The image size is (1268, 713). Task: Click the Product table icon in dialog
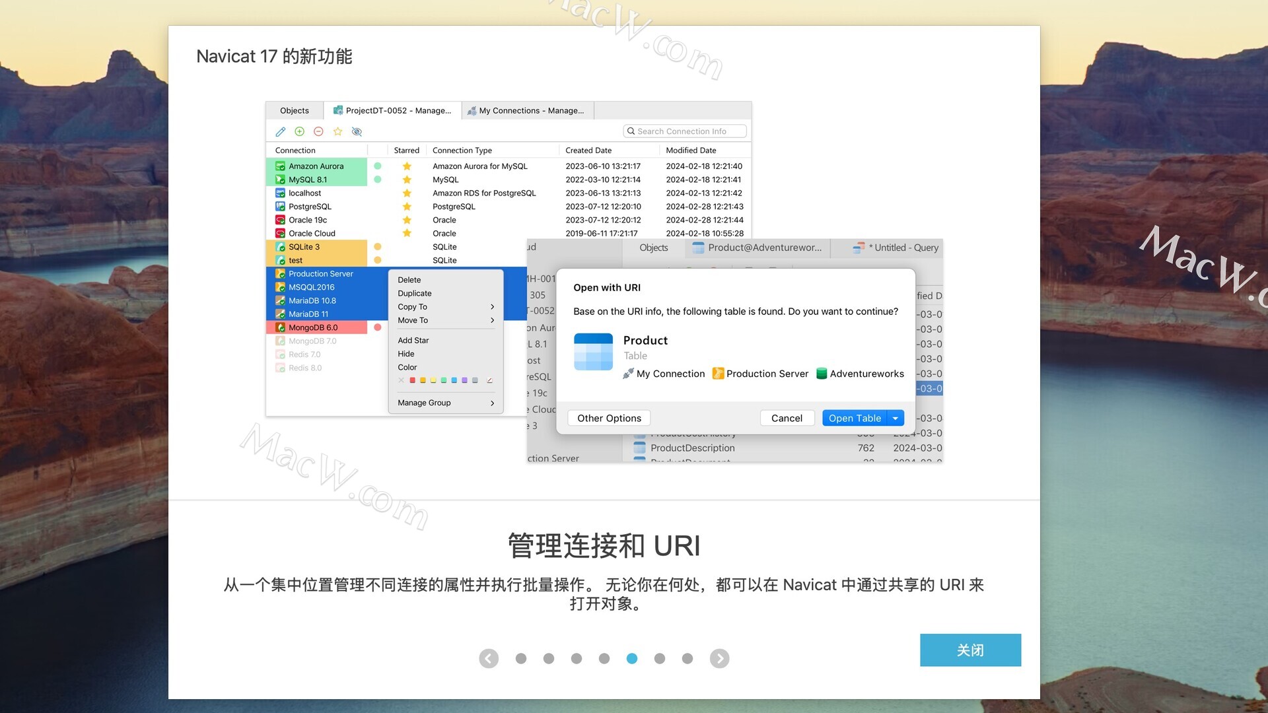coord(593,351)
